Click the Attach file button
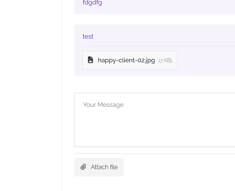The width and height of the screenshot is (235, 191). [99, 167]
